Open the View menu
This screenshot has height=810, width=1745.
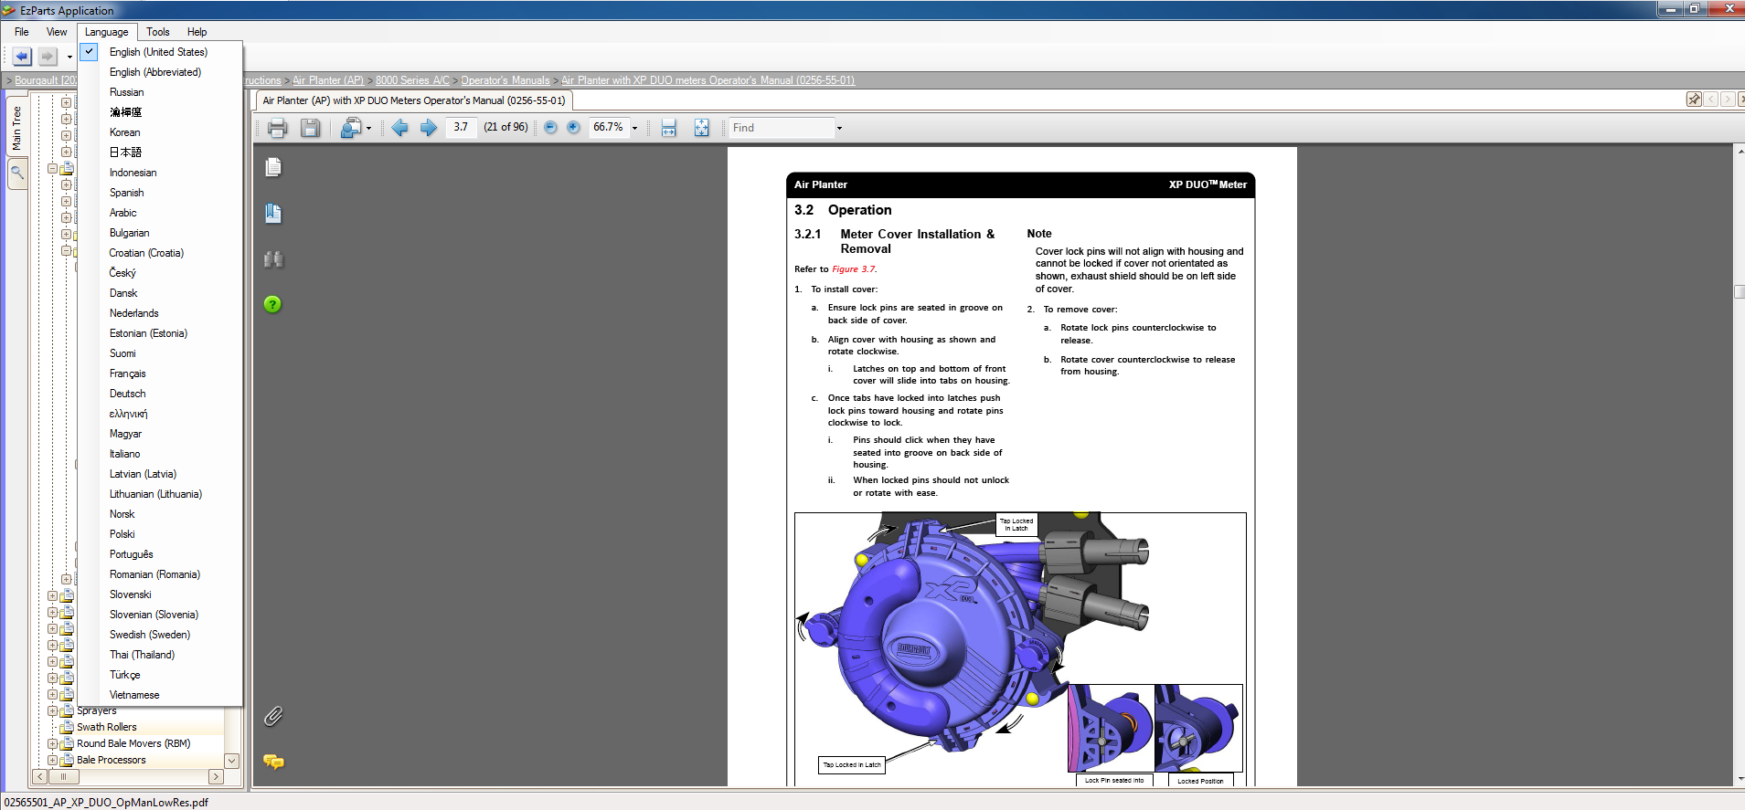pos(57,32)
